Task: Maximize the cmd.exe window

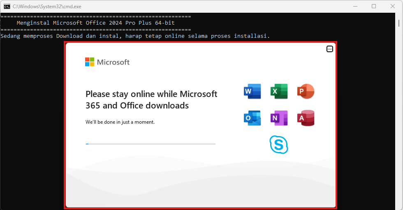Action: 374,7
